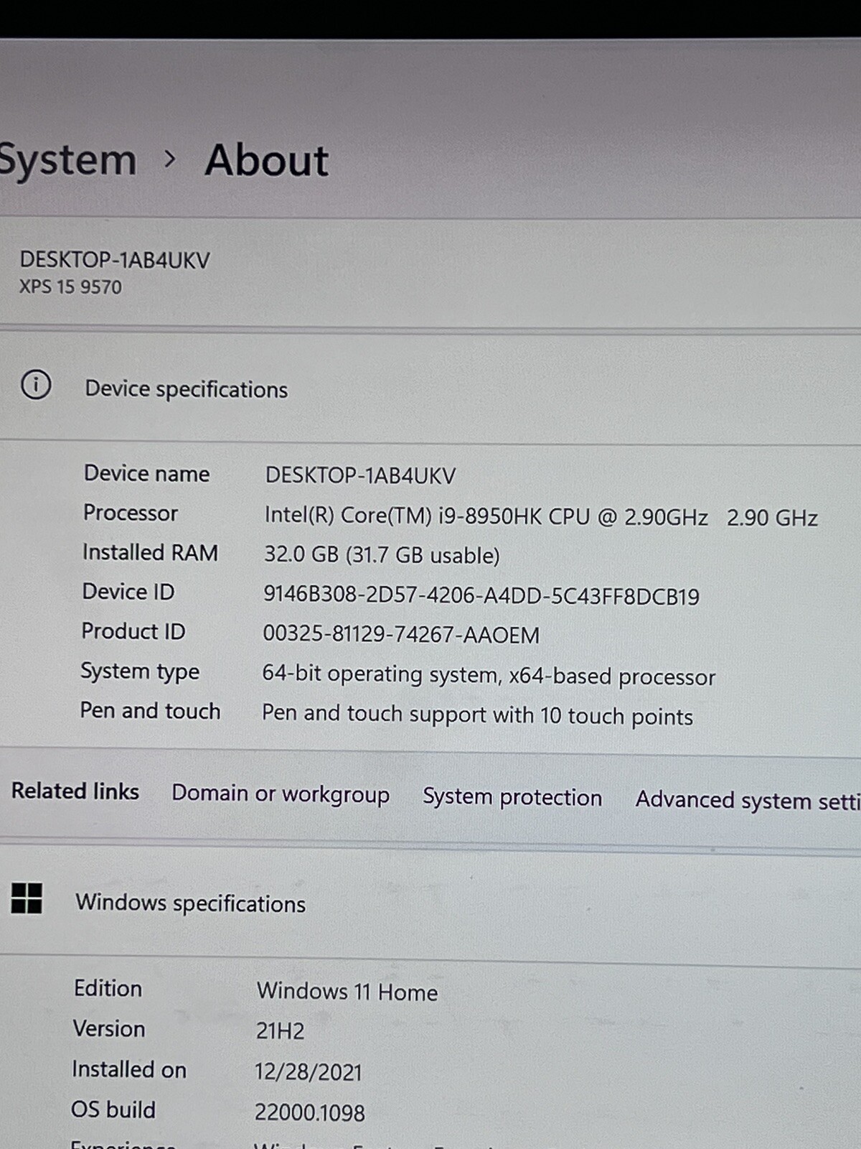Click the About page title

(x=267, y=159)
